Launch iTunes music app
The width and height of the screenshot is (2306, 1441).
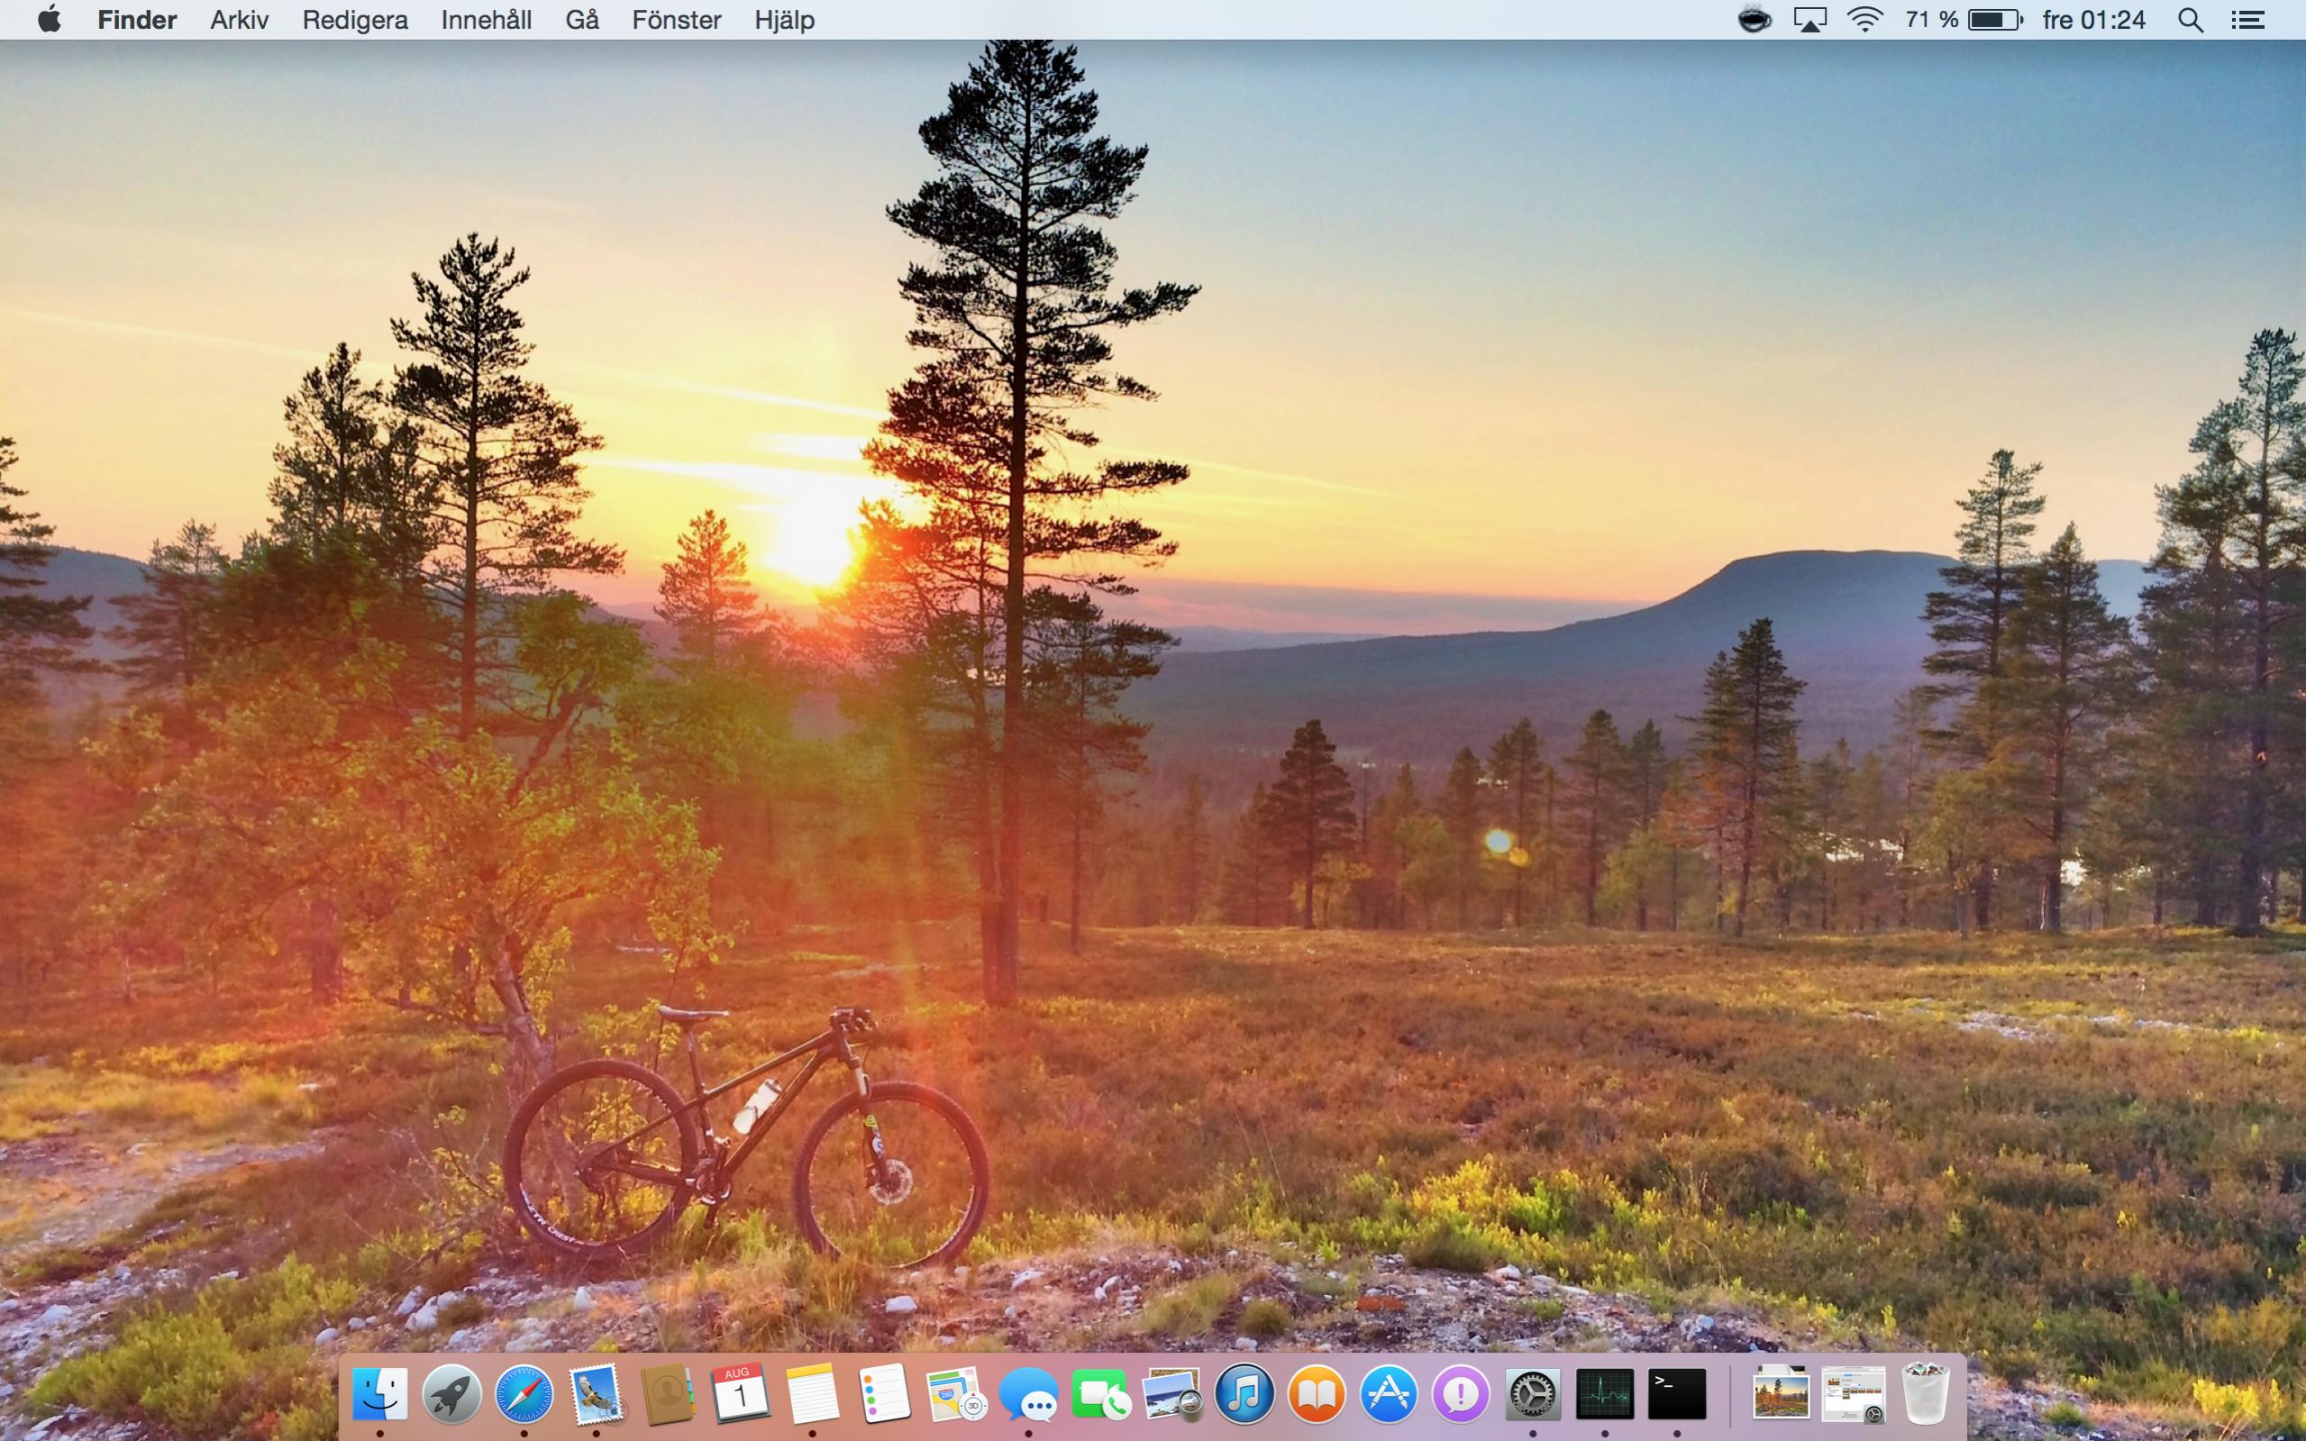click(x=1244, y=1394)
